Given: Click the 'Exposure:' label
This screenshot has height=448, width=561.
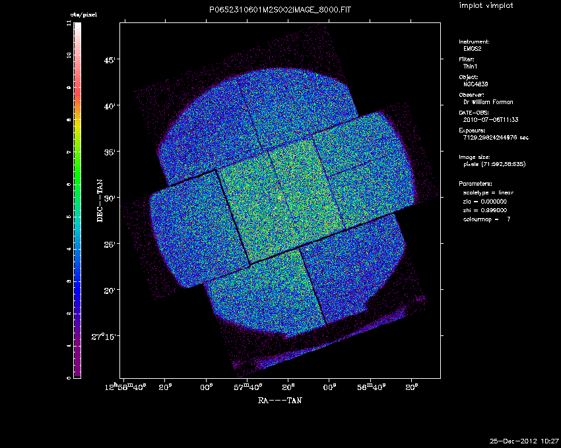Looking at the screenshot, I should click(x=472, y=130).
